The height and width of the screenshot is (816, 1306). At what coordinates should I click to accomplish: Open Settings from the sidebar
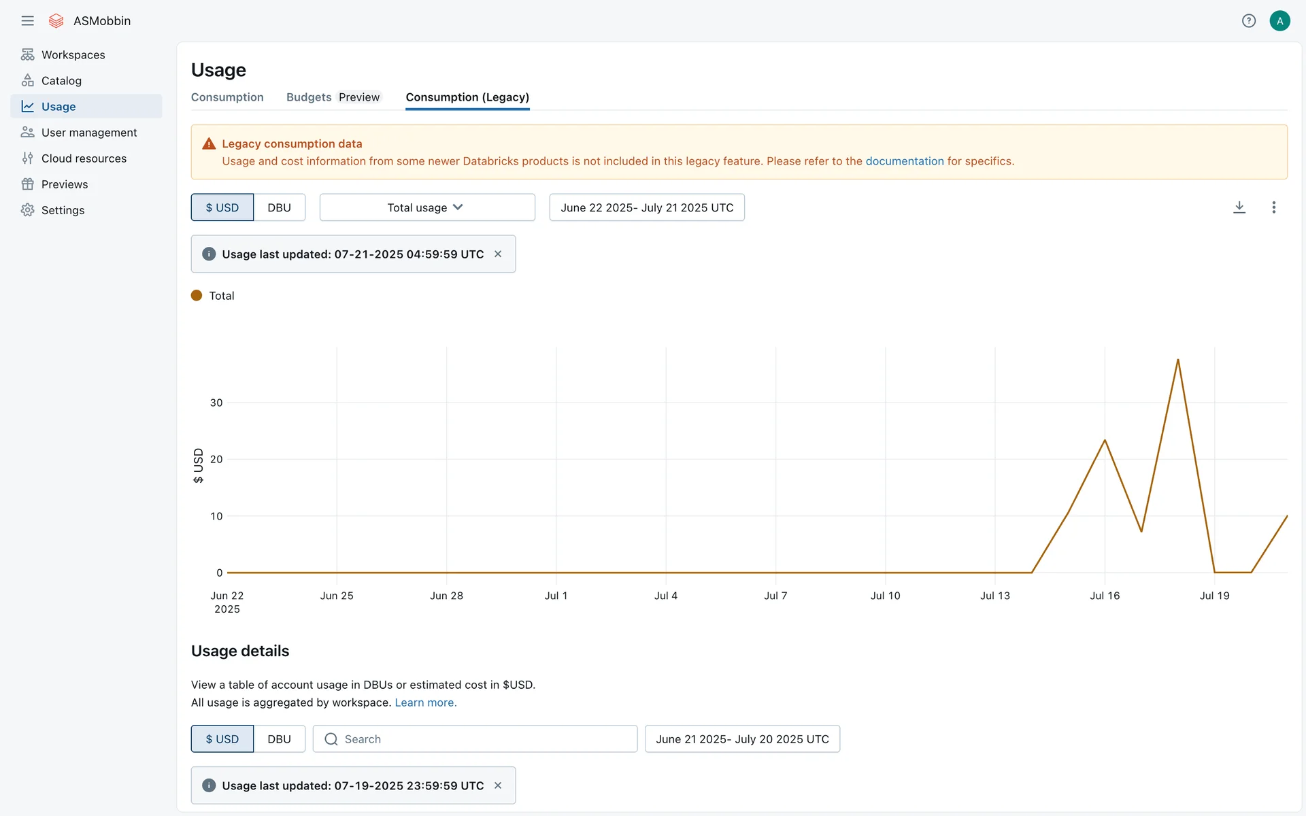(x=63, y=210)
